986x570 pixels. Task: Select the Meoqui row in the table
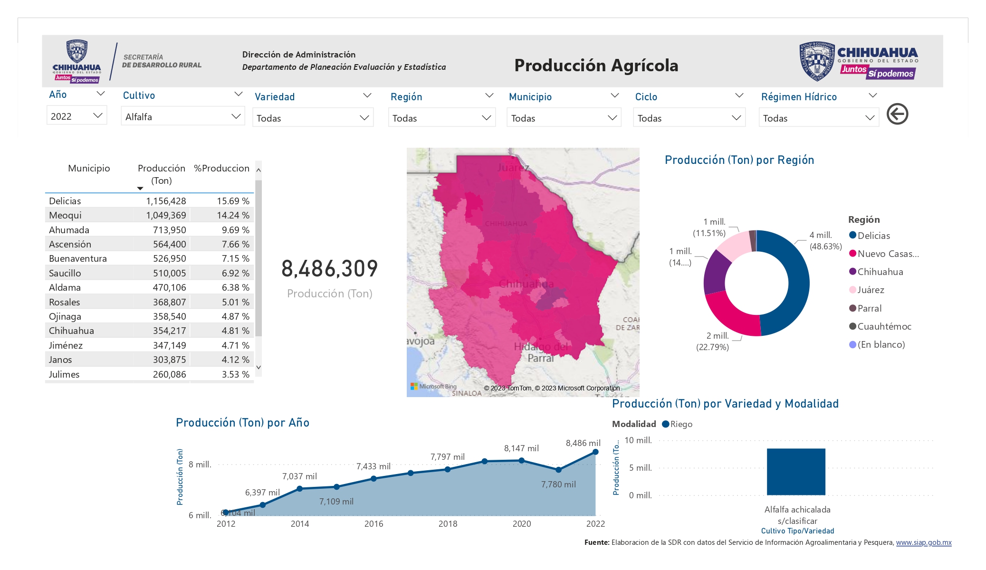[149, 215]
